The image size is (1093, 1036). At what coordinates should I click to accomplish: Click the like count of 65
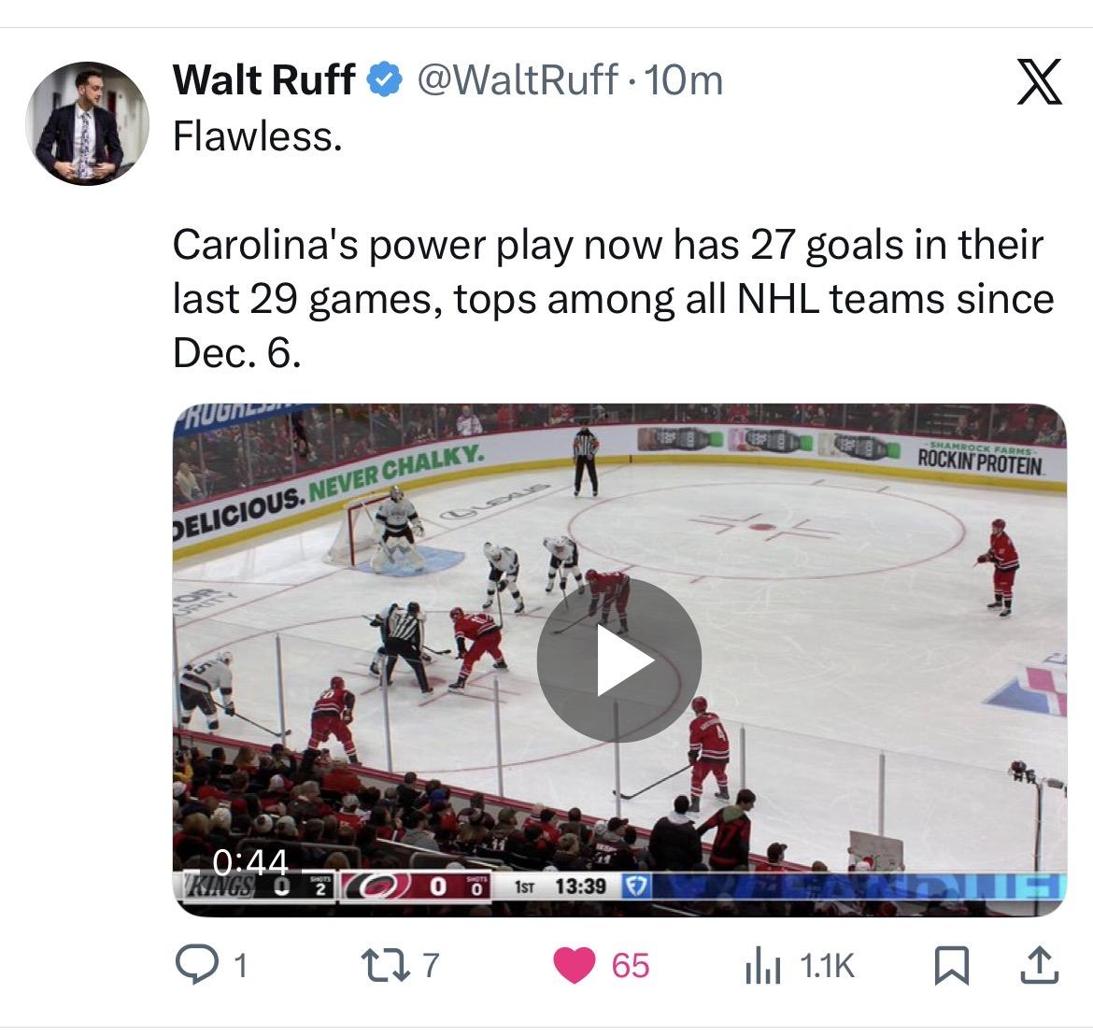coord(630,966)
